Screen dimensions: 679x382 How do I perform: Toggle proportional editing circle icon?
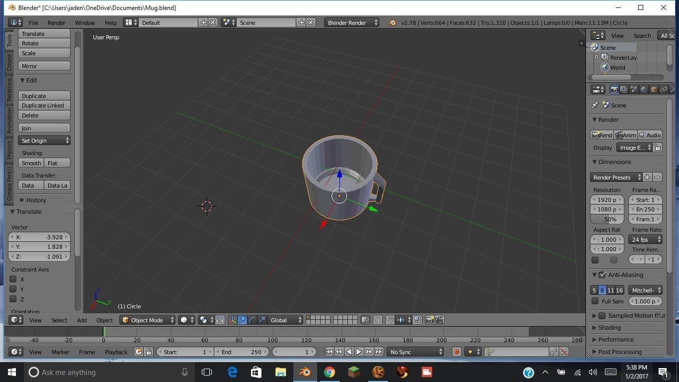click(378, 320)
